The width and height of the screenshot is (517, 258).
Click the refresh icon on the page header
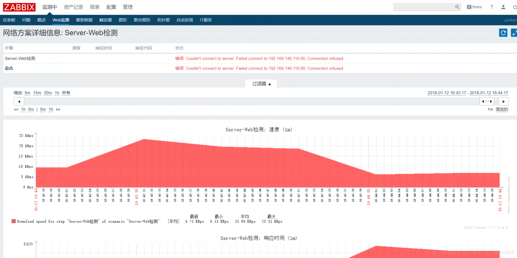pos(503,33)
